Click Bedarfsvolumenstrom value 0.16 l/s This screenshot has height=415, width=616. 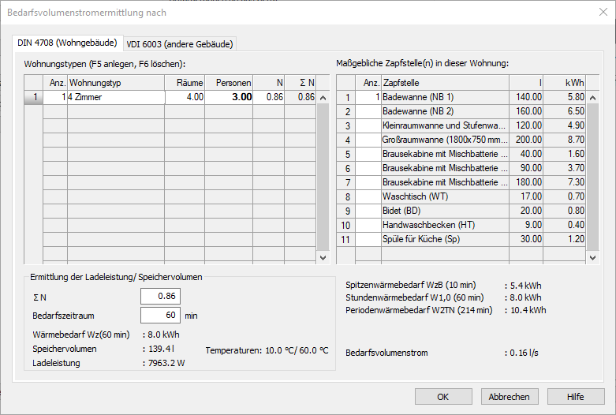coord(524,353)
